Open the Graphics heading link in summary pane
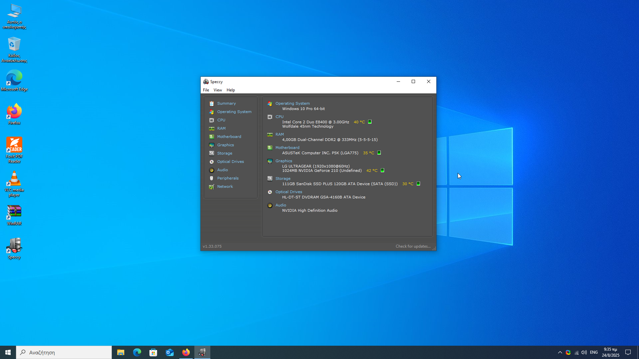This screenshot has height=359, width=639. [284, 161]
